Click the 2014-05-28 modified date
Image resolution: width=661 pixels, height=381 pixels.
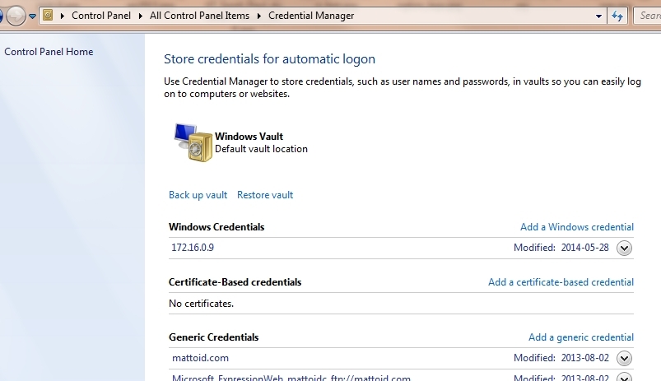tap(584, 248)
